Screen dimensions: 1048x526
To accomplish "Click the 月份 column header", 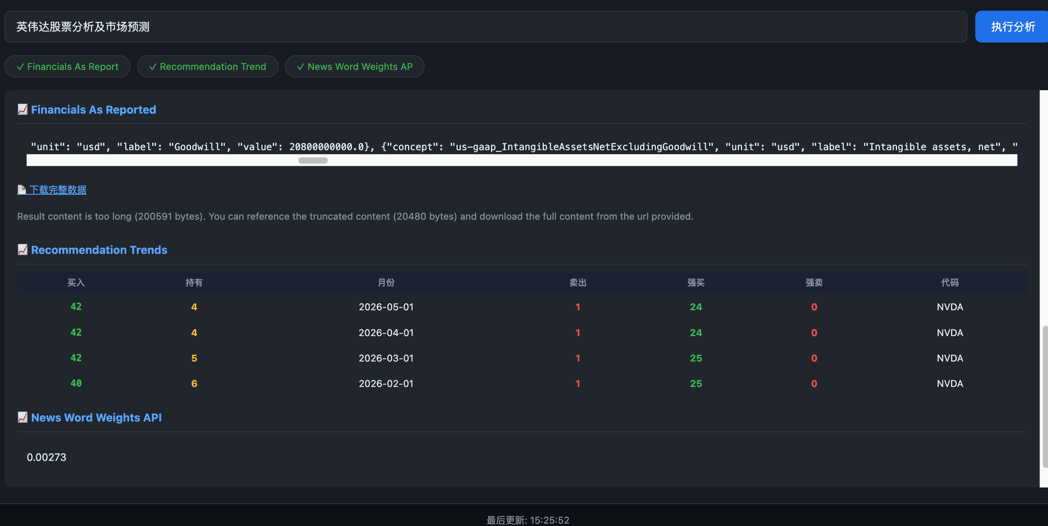I will [386, 282].
